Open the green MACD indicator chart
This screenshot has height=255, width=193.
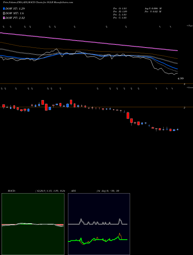pyautogui.click(x=33, y=224)
